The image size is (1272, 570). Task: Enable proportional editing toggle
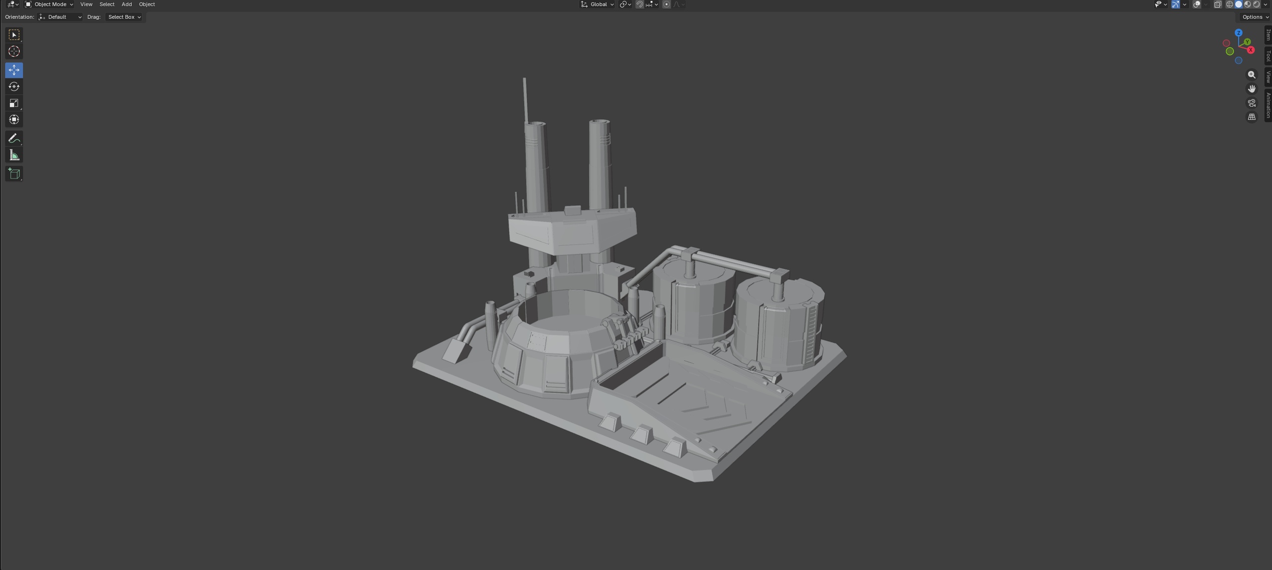667,4
